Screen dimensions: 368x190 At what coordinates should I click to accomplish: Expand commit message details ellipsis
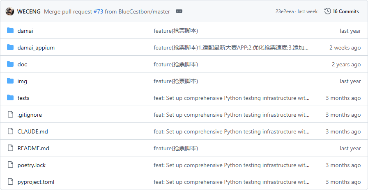(x=179, y=11)
